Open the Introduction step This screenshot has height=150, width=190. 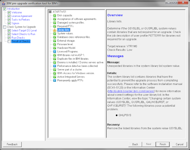point(13,9)
